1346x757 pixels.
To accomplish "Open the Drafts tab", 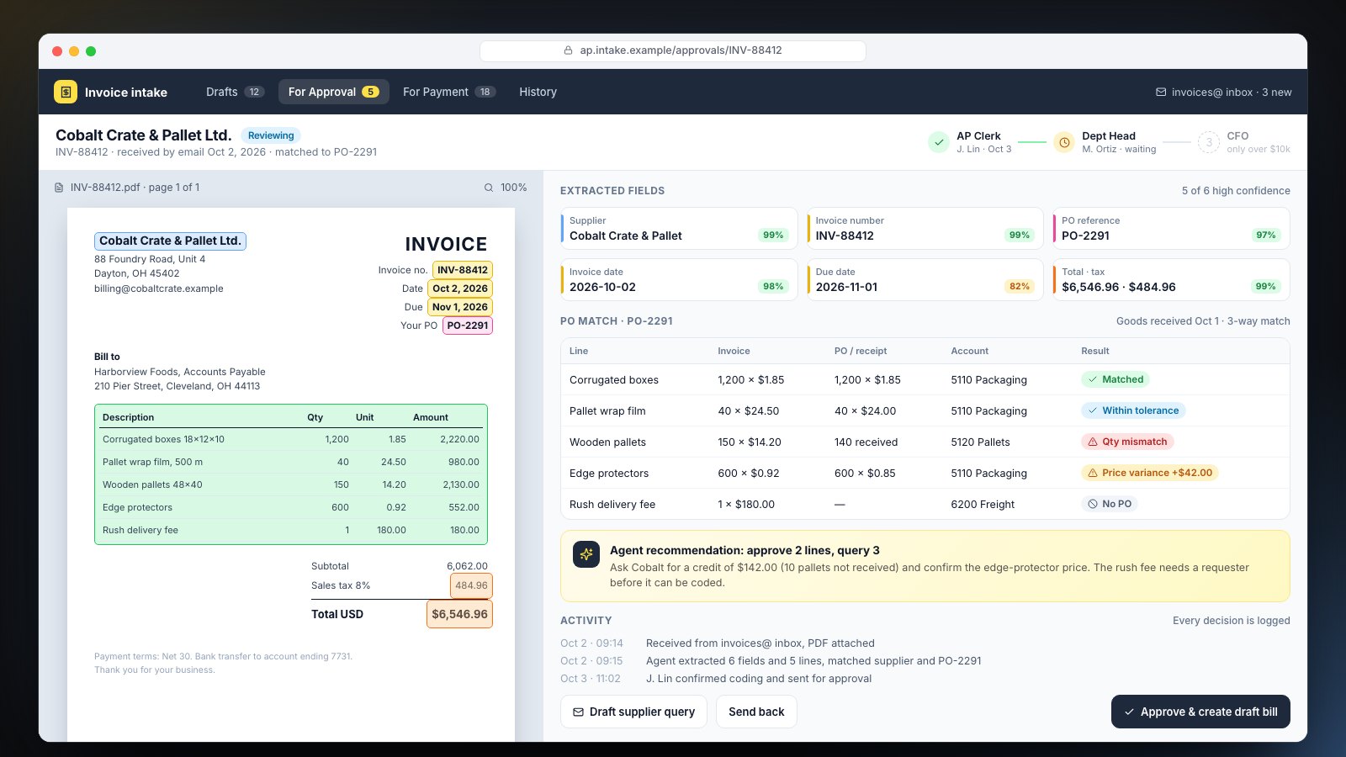I will tap(235, 92).
